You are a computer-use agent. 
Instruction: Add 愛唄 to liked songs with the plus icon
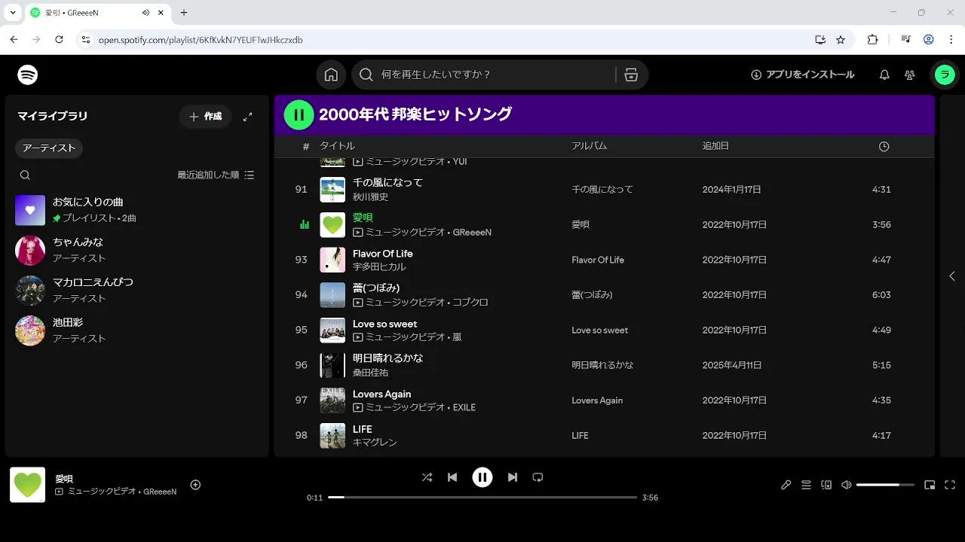click(195, 485)
